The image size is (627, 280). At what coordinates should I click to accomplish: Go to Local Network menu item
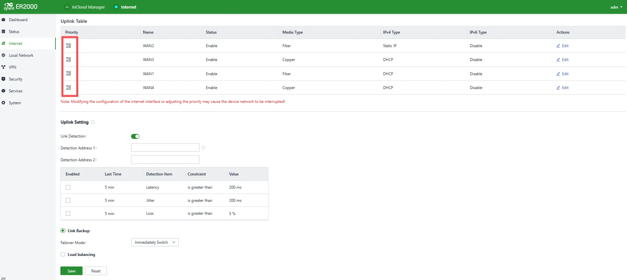coord(28,55)
